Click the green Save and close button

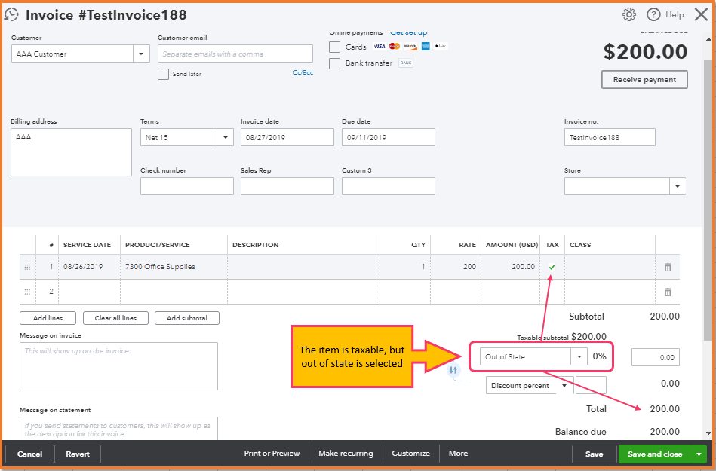[x=655, y=454]
